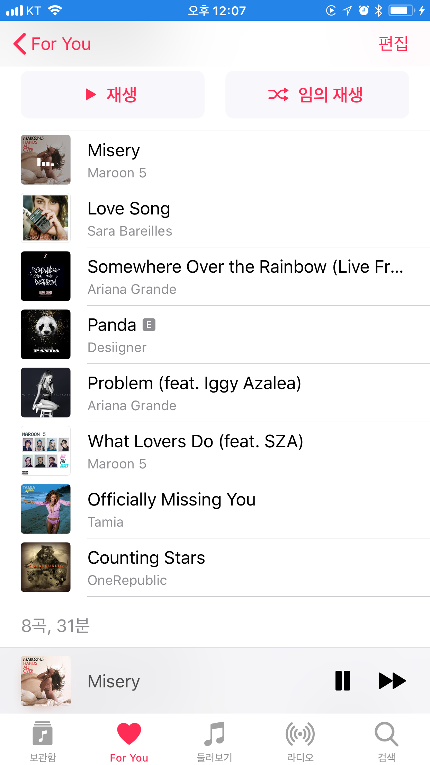Play Officially Missing You by Tamia

(172, 509)
